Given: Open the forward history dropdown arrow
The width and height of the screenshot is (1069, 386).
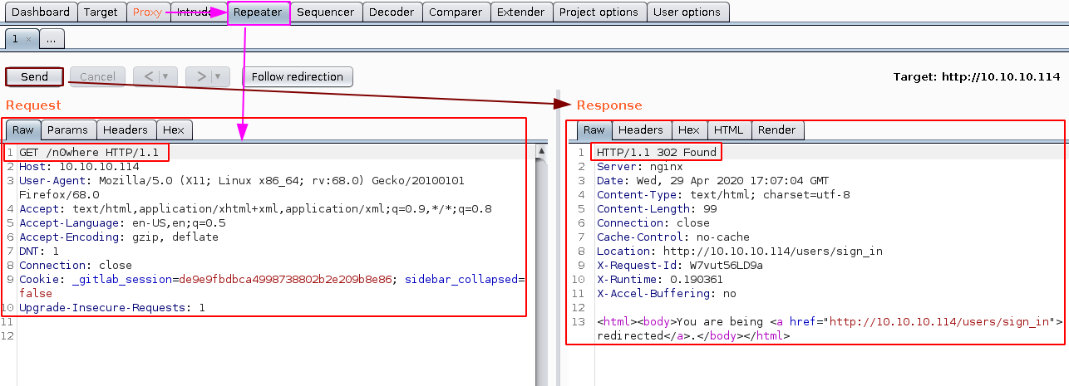Looking at the screenshot, I should tap(217, 76).
